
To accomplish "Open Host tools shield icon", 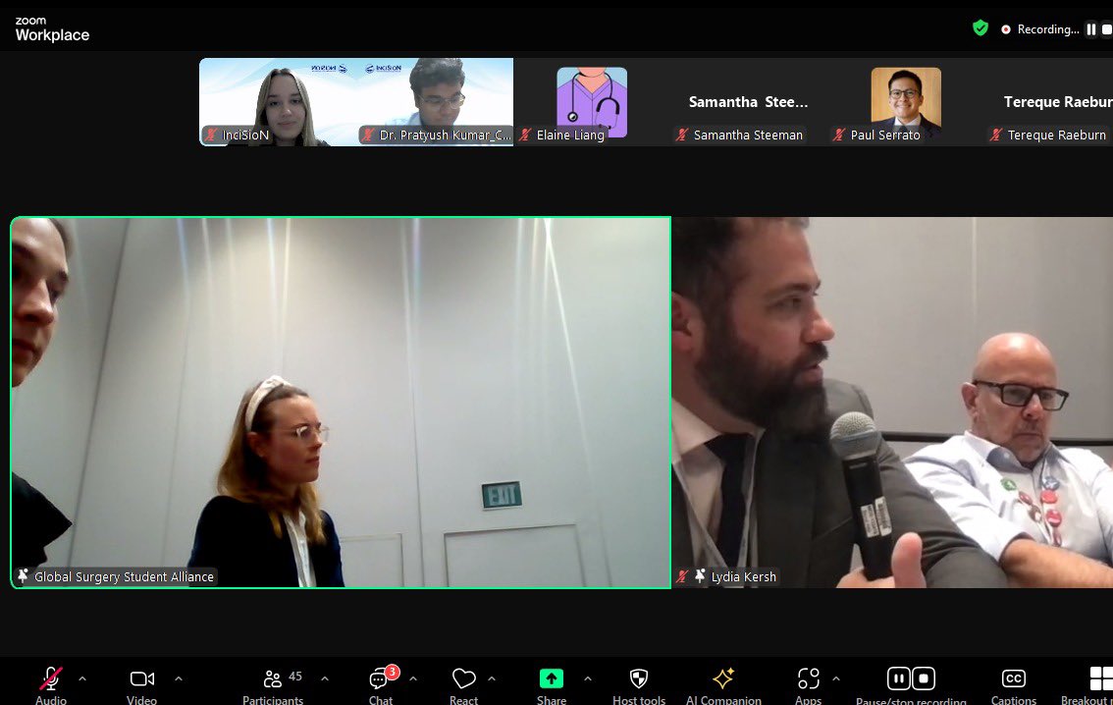I will (x=639, y=678).
